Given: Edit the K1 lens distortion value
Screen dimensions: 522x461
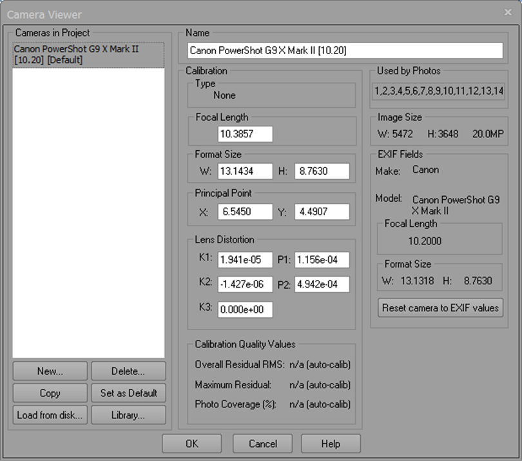Looking at the screenshot, I should pos(245,260).
